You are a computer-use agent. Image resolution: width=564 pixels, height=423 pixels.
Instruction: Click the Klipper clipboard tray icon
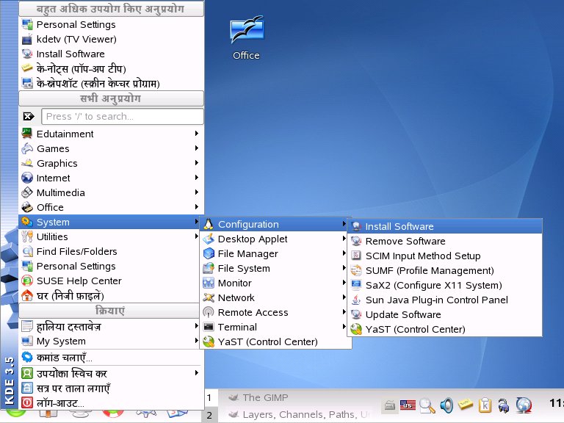pyautogui.click(x=485, y=405)
